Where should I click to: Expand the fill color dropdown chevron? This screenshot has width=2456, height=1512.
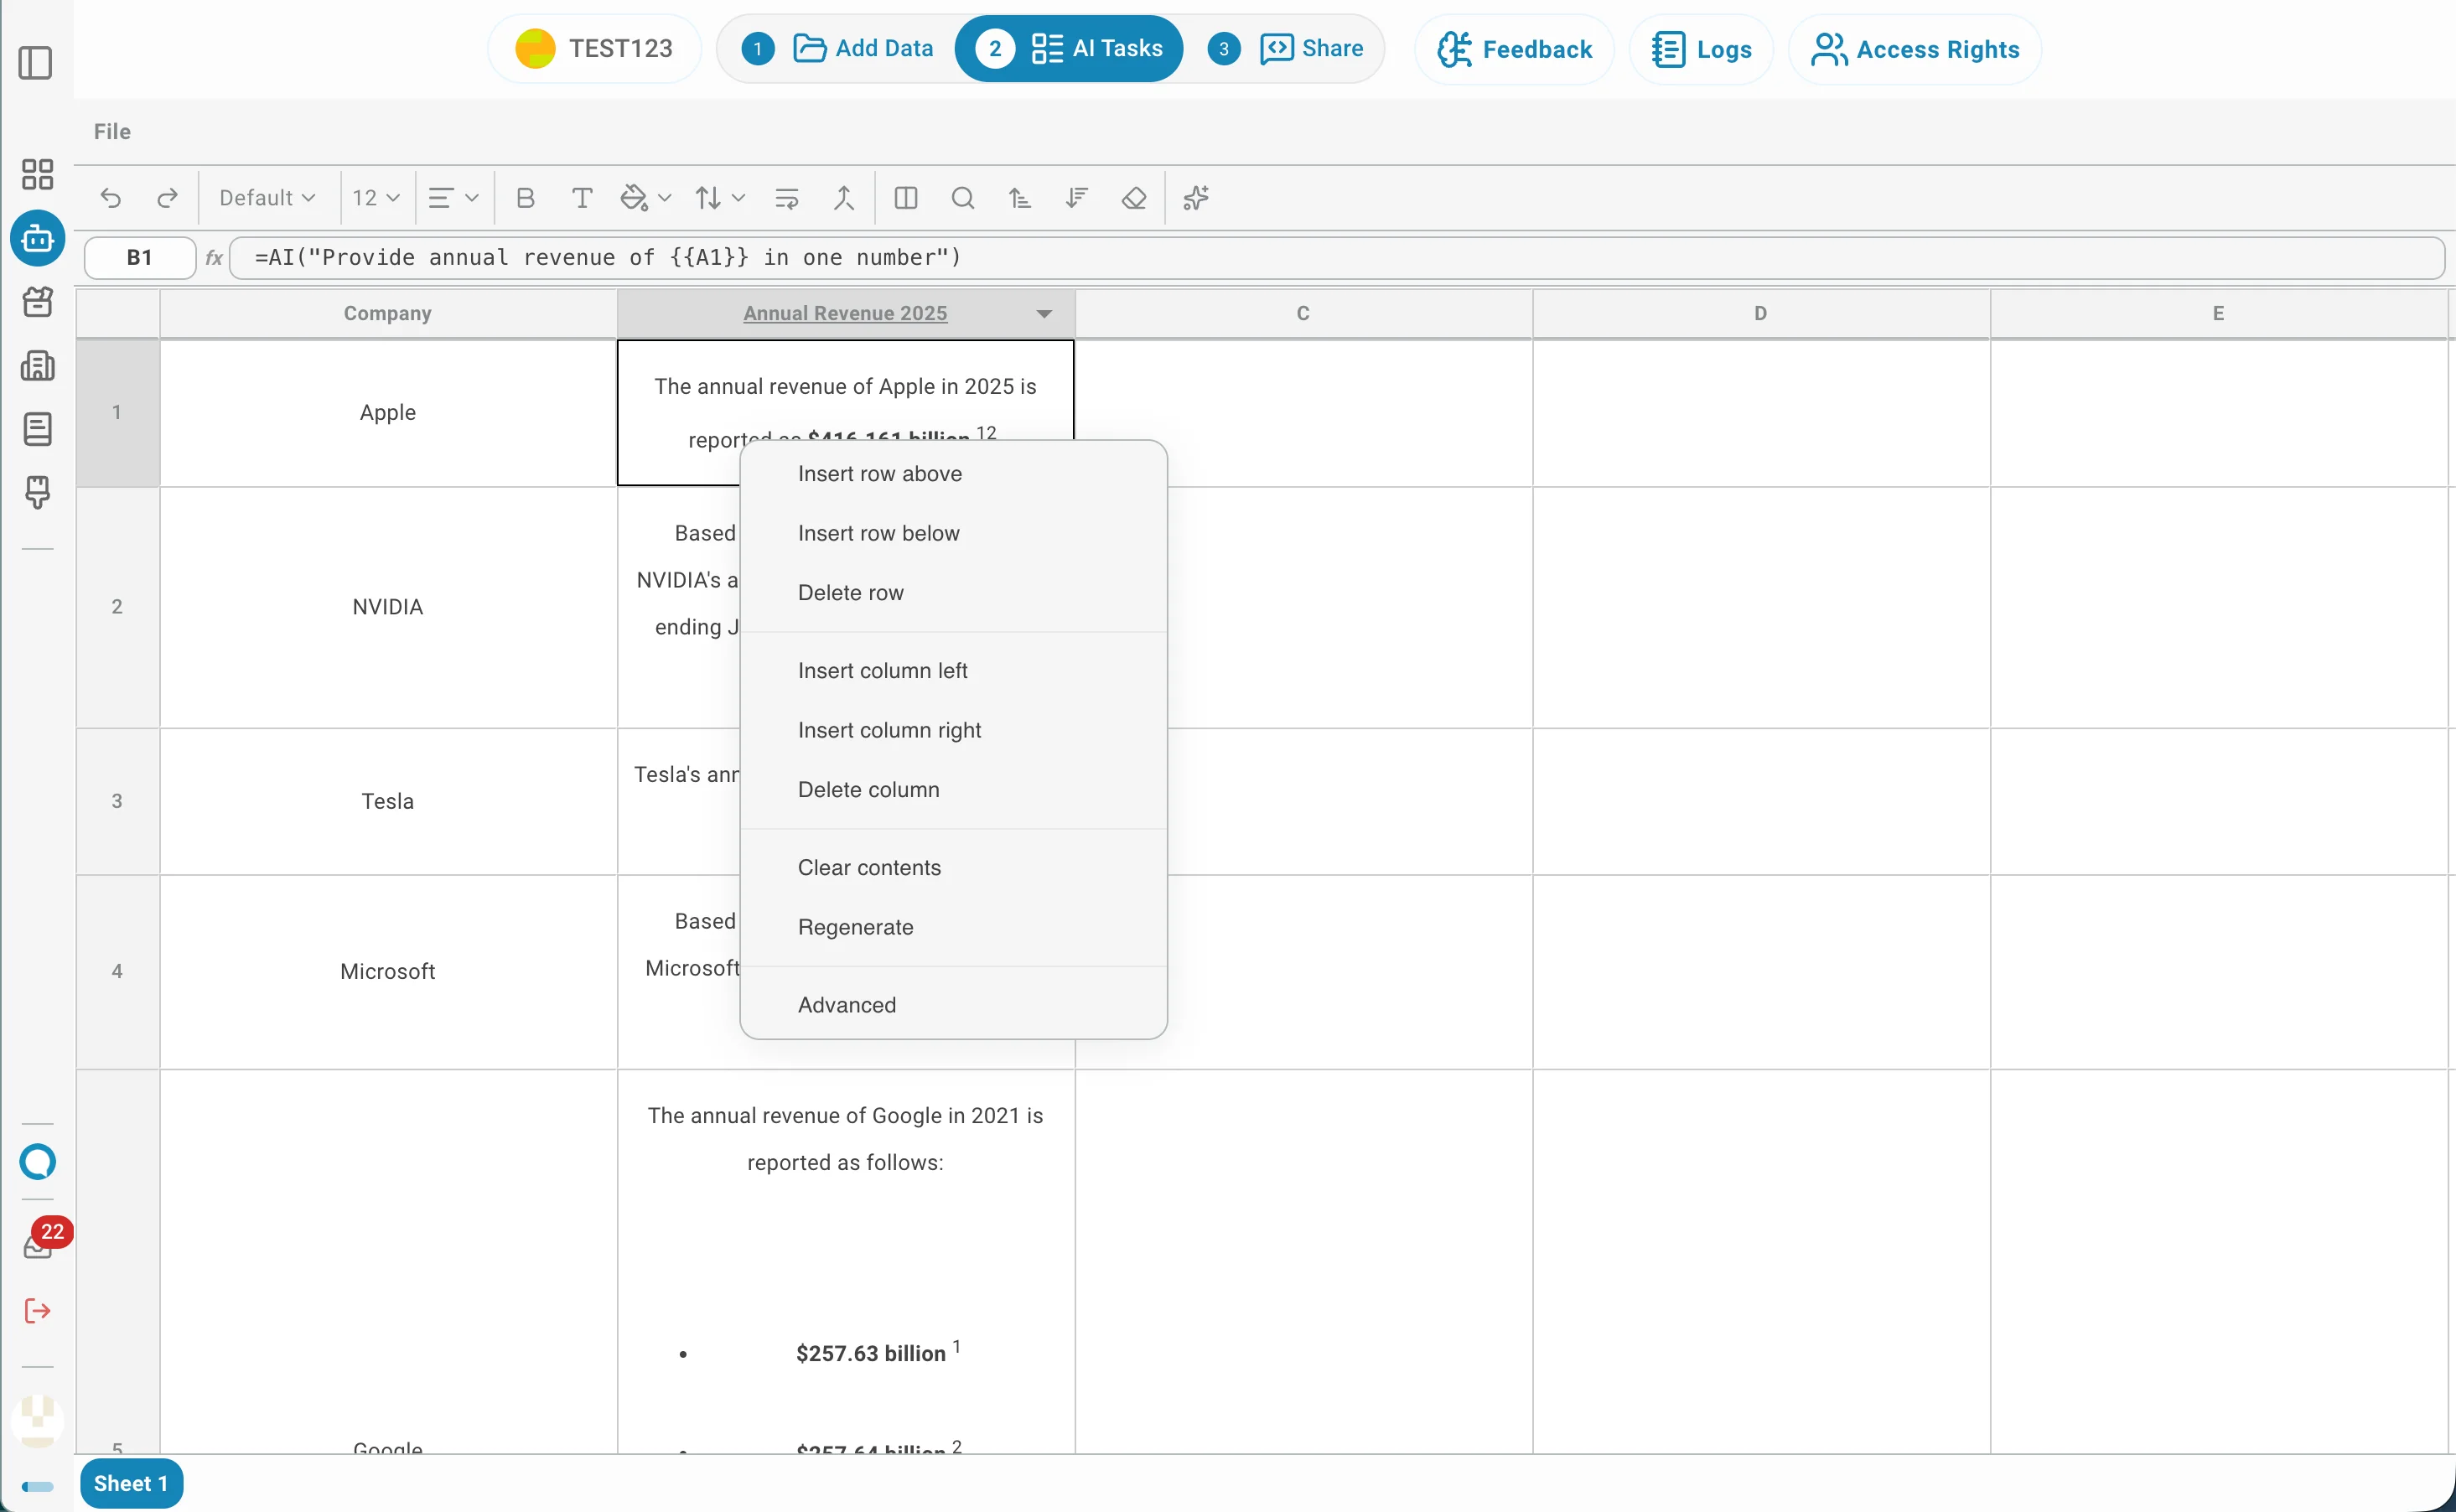pyautogui.click(x=665, y=198)
